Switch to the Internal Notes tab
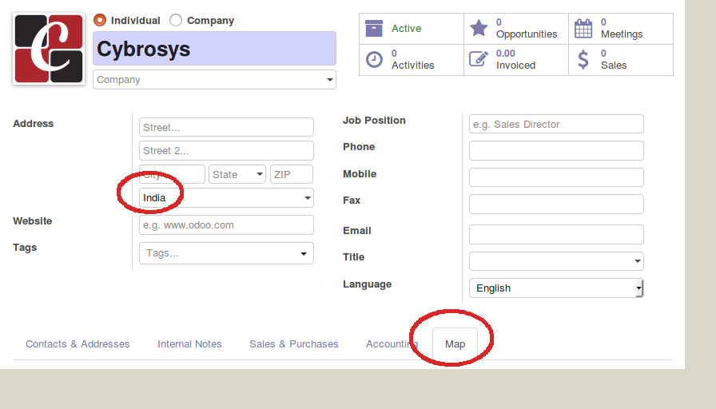The width and height of the screenshot is (716, 409). pyautogui.click(x=189, y=344)
